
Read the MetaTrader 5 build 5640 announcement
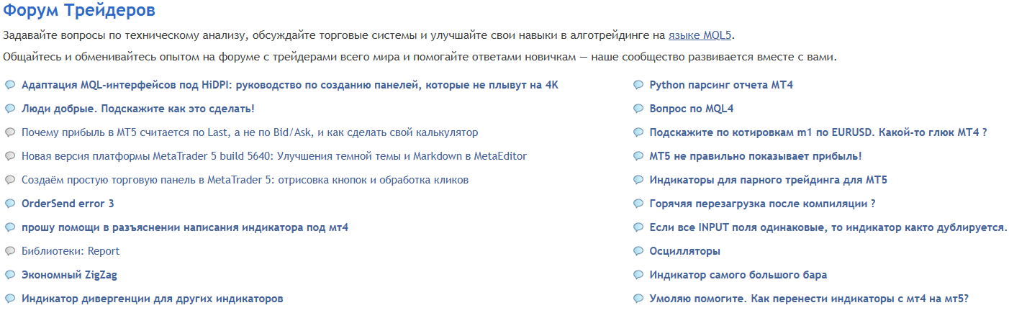click(273, 156)
